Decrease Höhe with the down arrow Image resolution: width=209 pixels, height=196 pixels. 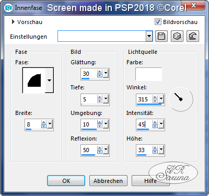point(155,152)
